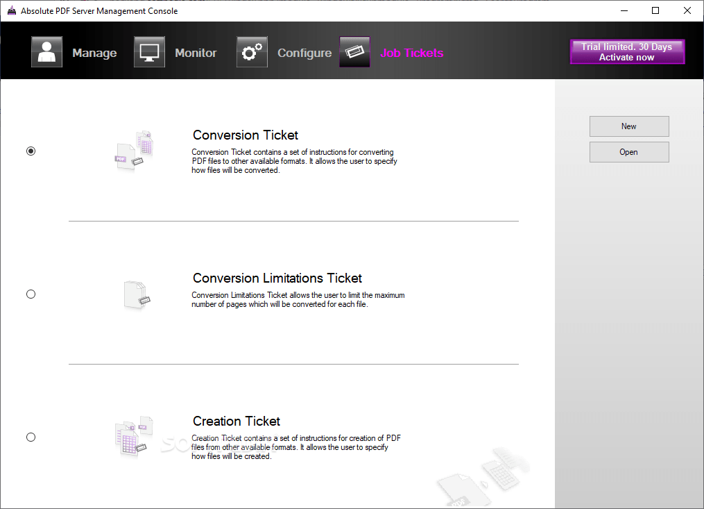Choose the Conversion Limitations Ticket radio option

click(31, 294)
